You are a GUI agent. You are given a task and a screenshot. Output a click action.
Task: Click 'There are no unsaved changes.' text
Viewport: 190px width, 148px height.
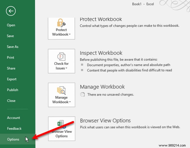(111, 94)
